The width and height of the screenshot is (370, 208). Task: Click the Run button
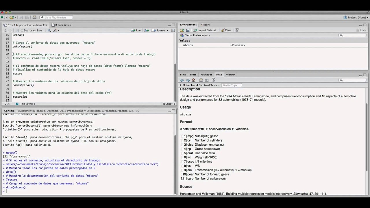[136, 30]
